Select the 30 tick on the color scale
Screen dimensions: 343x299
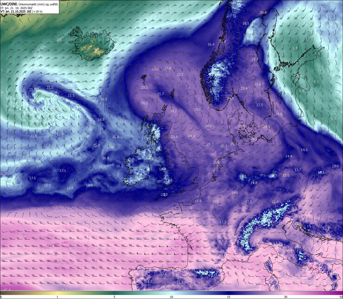click(x=286, y=297)
